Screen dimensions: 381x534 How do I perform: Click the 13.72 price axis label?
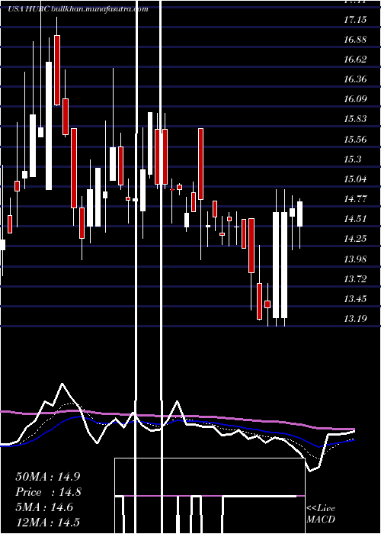pos(355,279)
